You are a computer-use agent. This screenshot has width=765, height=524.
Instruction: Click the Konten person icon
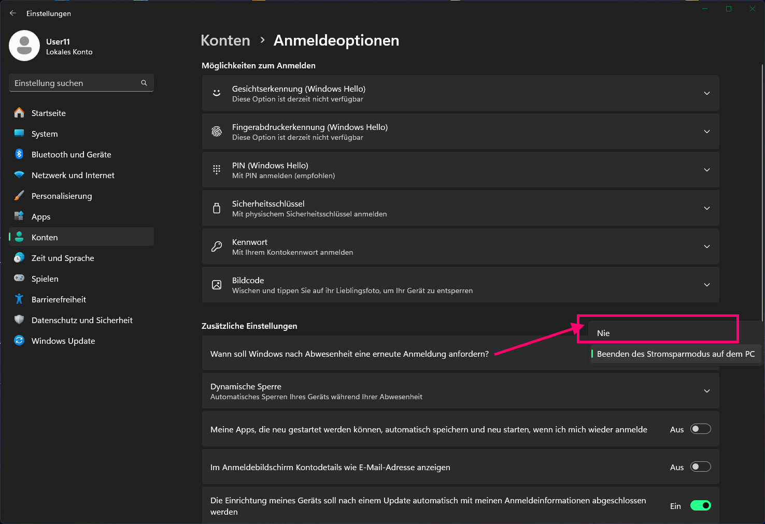click(x=19, y=237)
